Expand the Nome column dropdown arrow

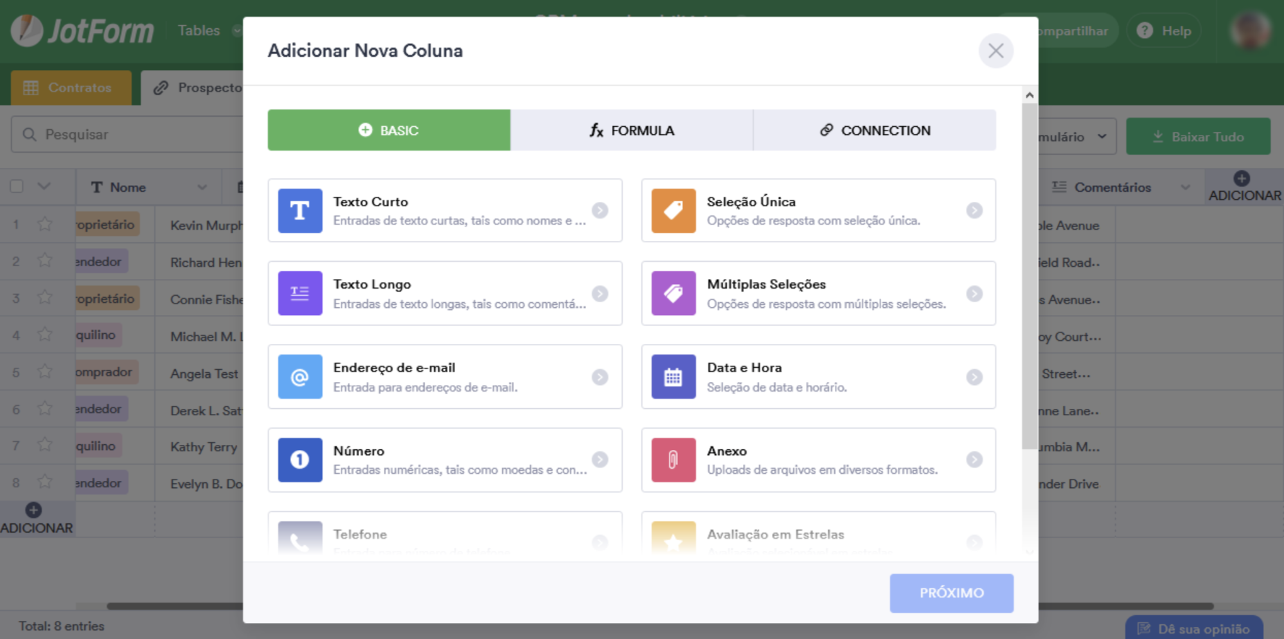click(202, 187)
